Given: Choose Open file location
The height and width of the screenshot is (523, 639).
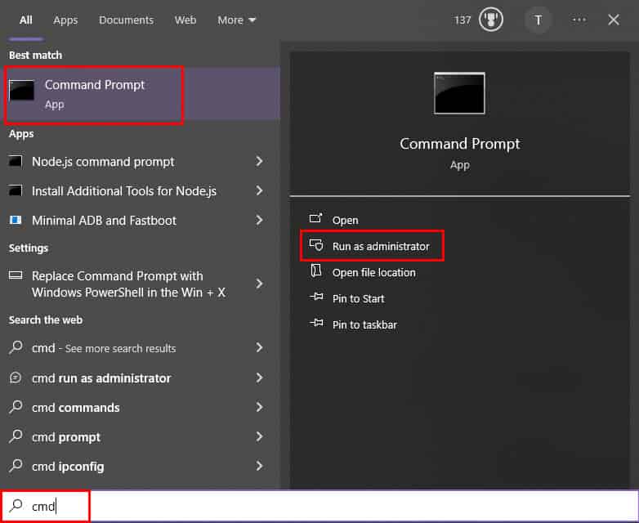Looking at the screenshot, I should pos(373,272).
